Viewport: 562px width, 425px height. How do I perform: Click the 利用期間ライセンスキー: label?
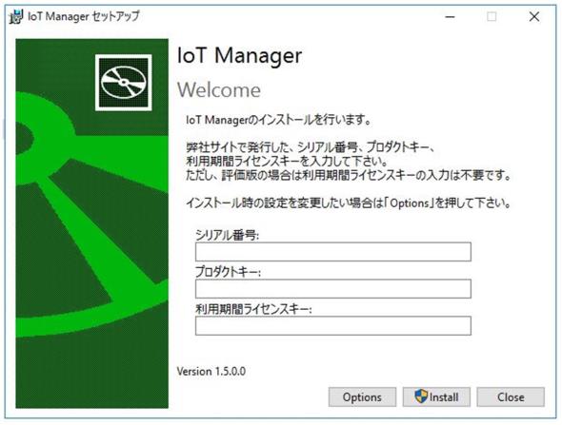[x=253, y=309]
